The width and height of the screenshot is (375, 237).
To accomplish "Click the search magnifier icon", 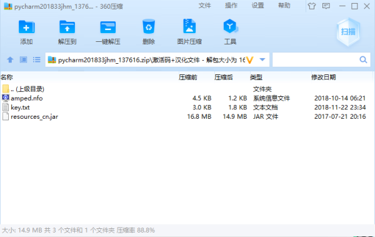I will click(363, 59).
